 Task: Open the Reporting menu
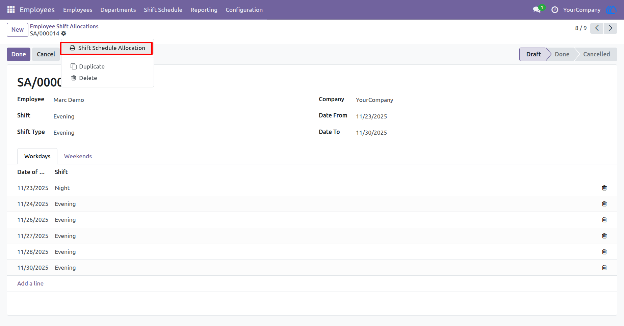click(x=204, y=10)
